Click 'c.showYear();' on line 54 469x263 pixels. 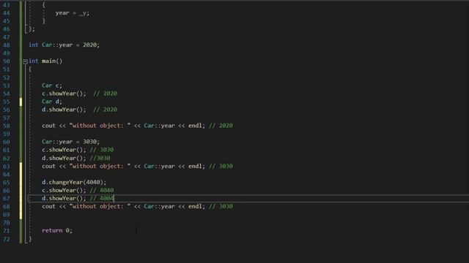coord(64,94)
